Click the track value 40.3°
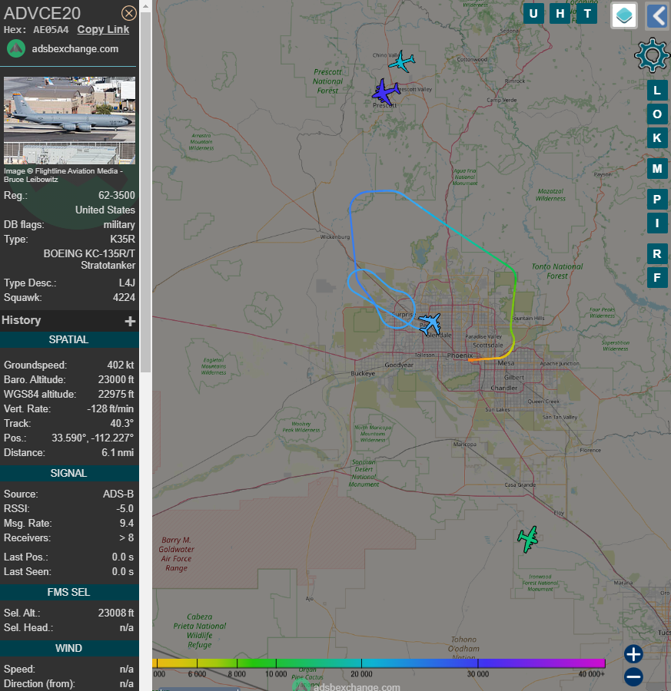The width and height of the screenshot is (671, 691). tap(121, 424)
